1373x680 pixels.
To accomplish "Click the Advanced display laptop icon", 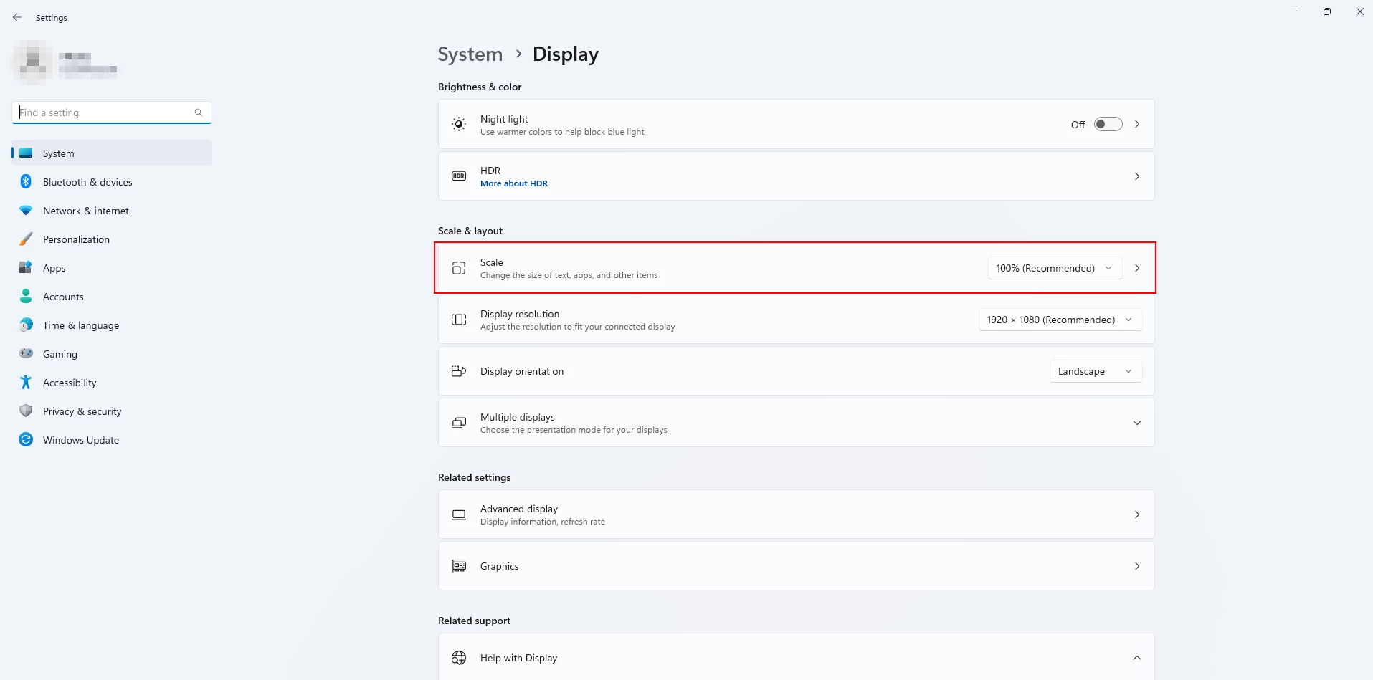I will (x=459, y=514).
